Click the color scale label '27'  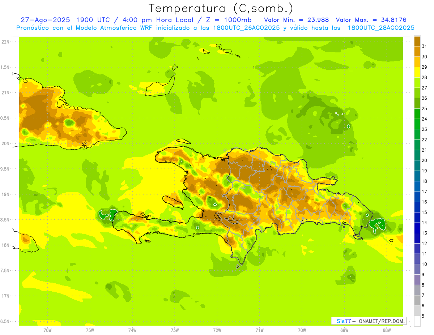[425, 87]
